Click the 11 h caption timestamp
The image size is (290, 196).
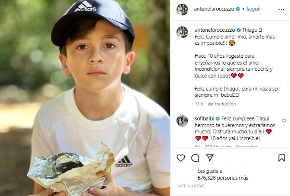point(198,104)
